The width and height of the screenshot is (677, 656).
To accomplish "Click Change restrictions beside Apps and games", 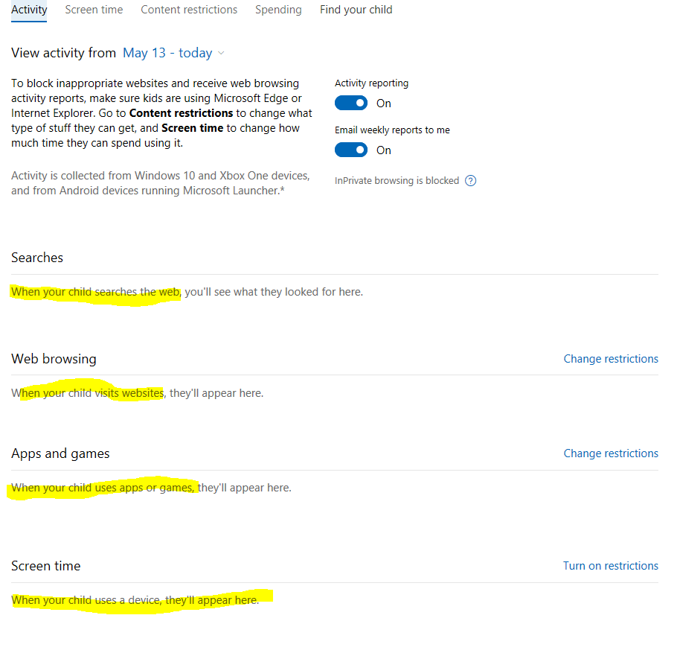I will [611, 453].
